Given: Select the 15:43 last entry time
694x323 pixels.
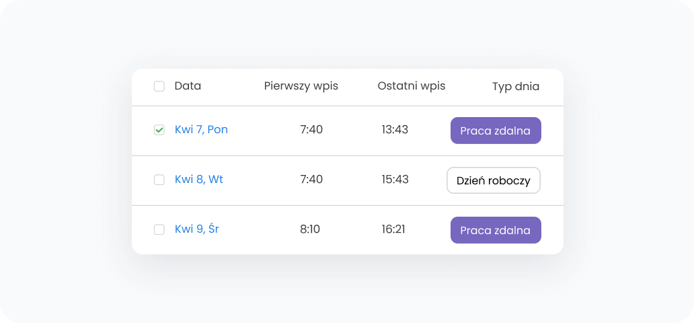Looking at the screenshot, I should click(x=395, y=180).
